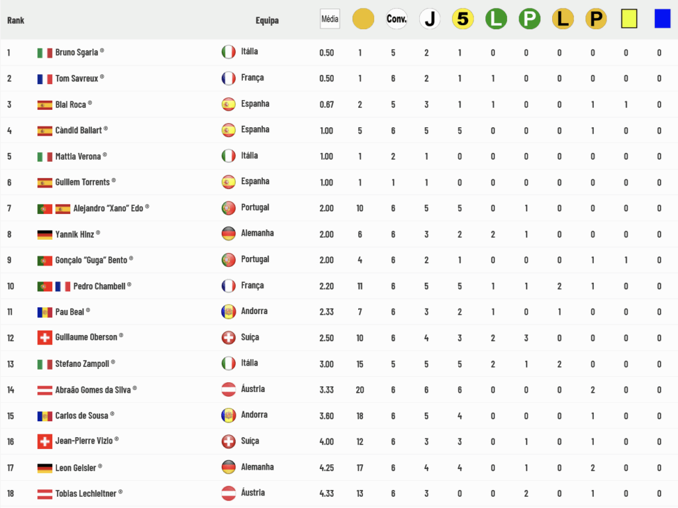Click the gold P column icon
Screen dimensions: 678x508
coord(597,19)
